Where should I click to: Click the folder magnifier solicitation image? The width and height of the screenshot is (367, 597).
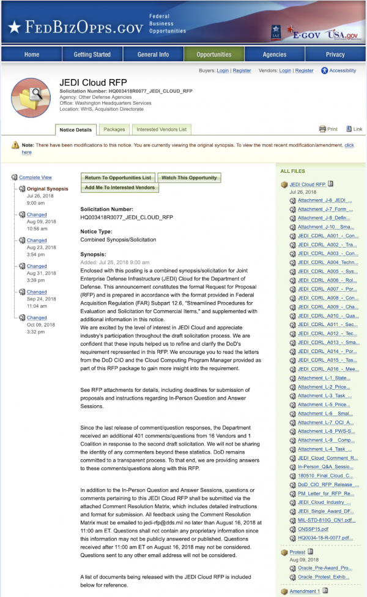[31, 98]
